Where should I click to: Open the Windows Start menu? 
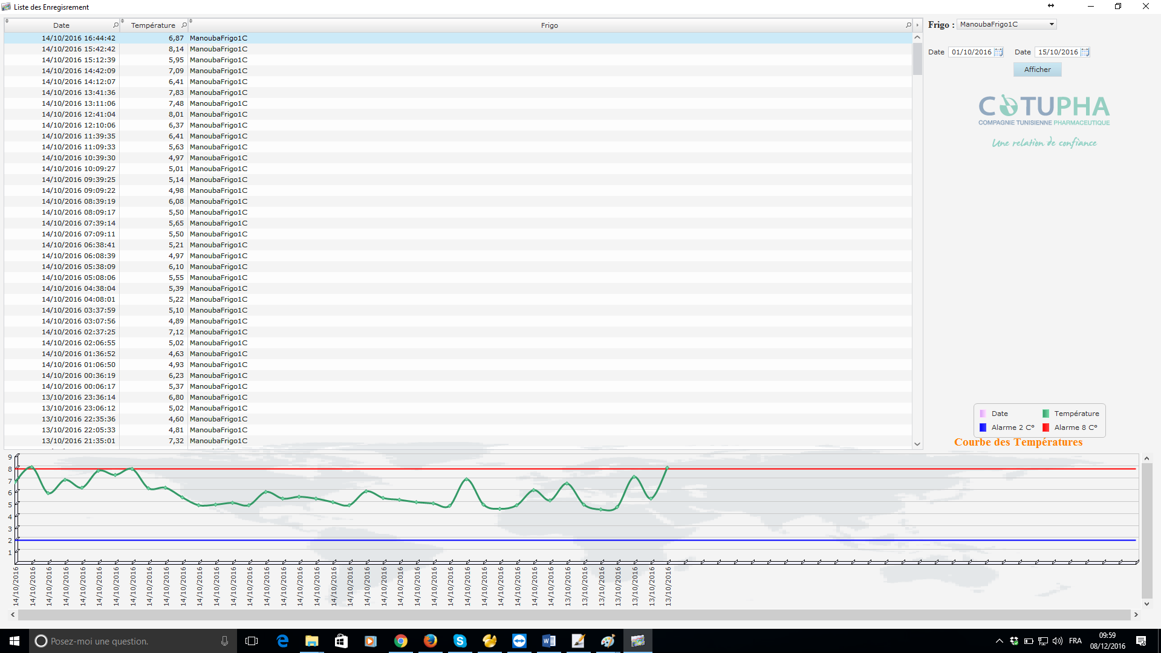[x=15, y=641]
